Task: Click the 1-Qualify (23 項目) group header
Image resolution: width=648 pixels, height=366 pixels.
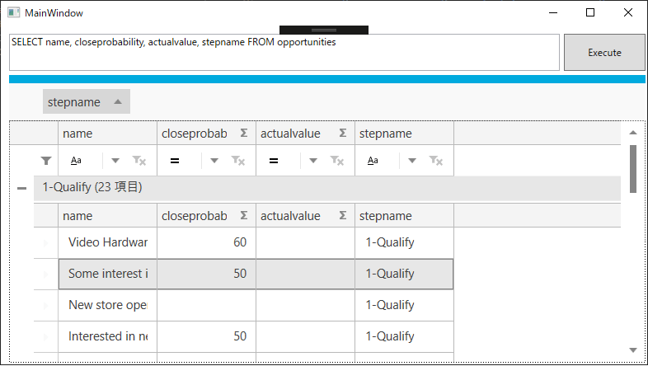Action: coord(327,188)
